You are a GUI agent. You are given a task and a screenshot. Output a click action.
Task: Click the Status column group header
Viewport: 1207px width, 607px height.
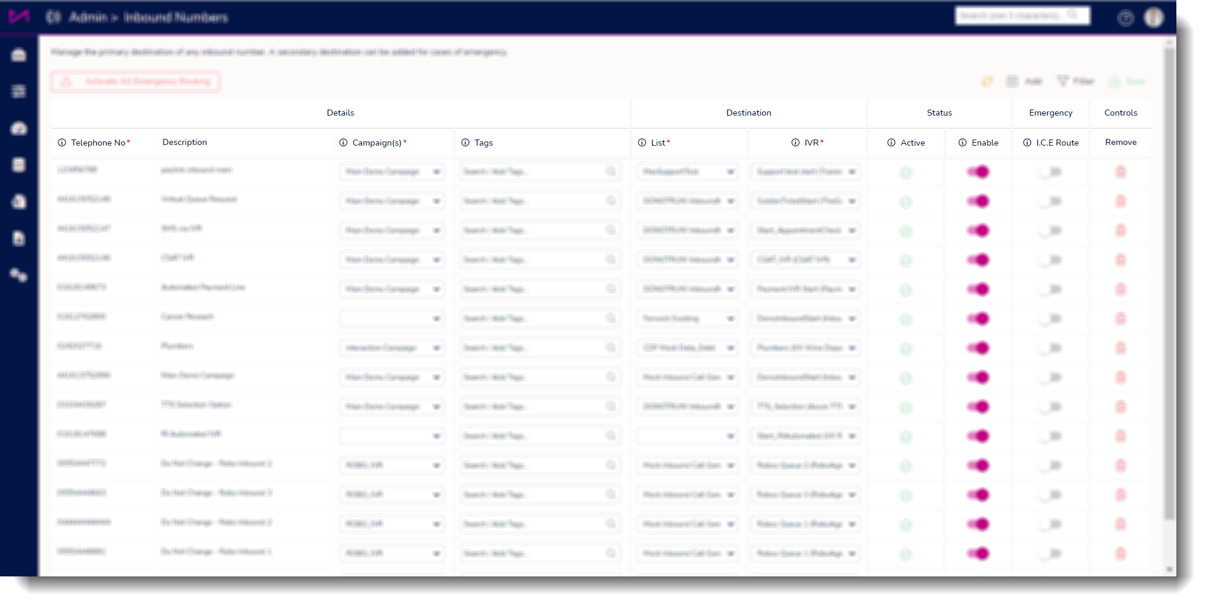939,113
